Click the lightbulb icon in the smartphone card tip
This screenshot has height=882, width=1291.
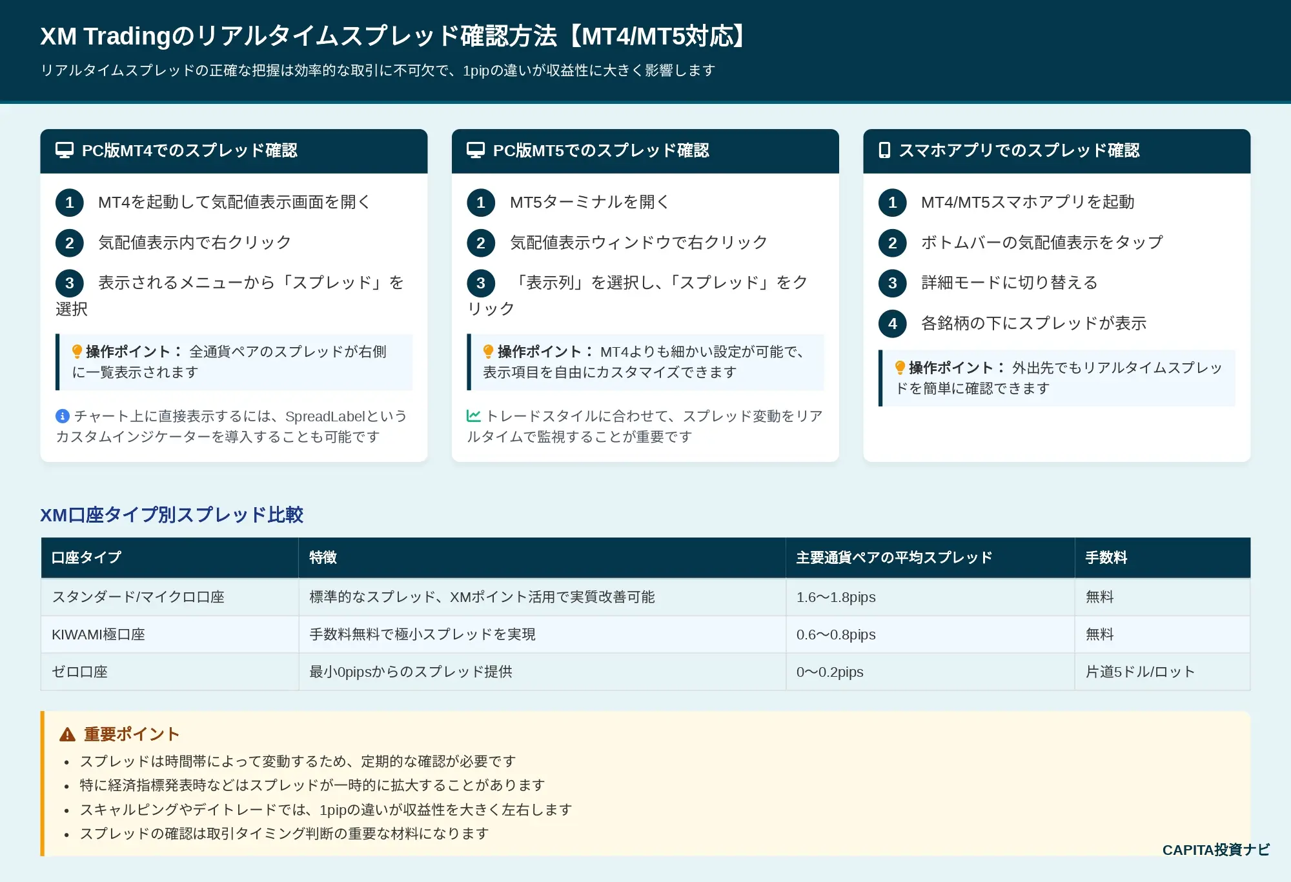(900, 368)
